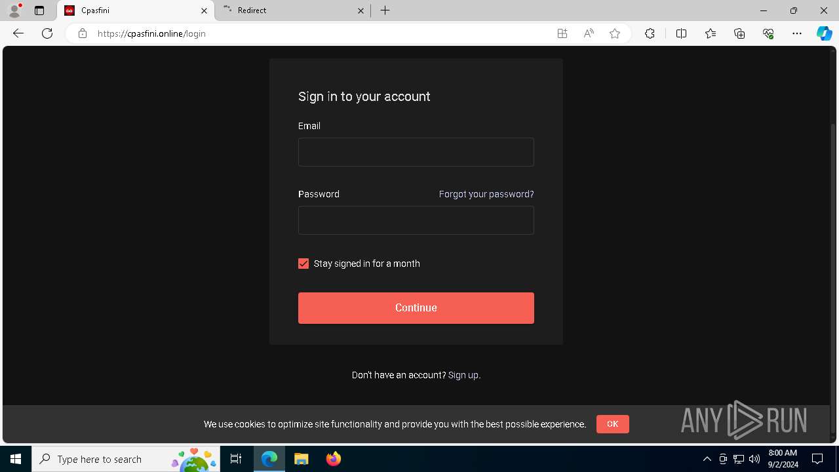Focus the Password input field
This screenshot has width=839, height=472.
416,220
